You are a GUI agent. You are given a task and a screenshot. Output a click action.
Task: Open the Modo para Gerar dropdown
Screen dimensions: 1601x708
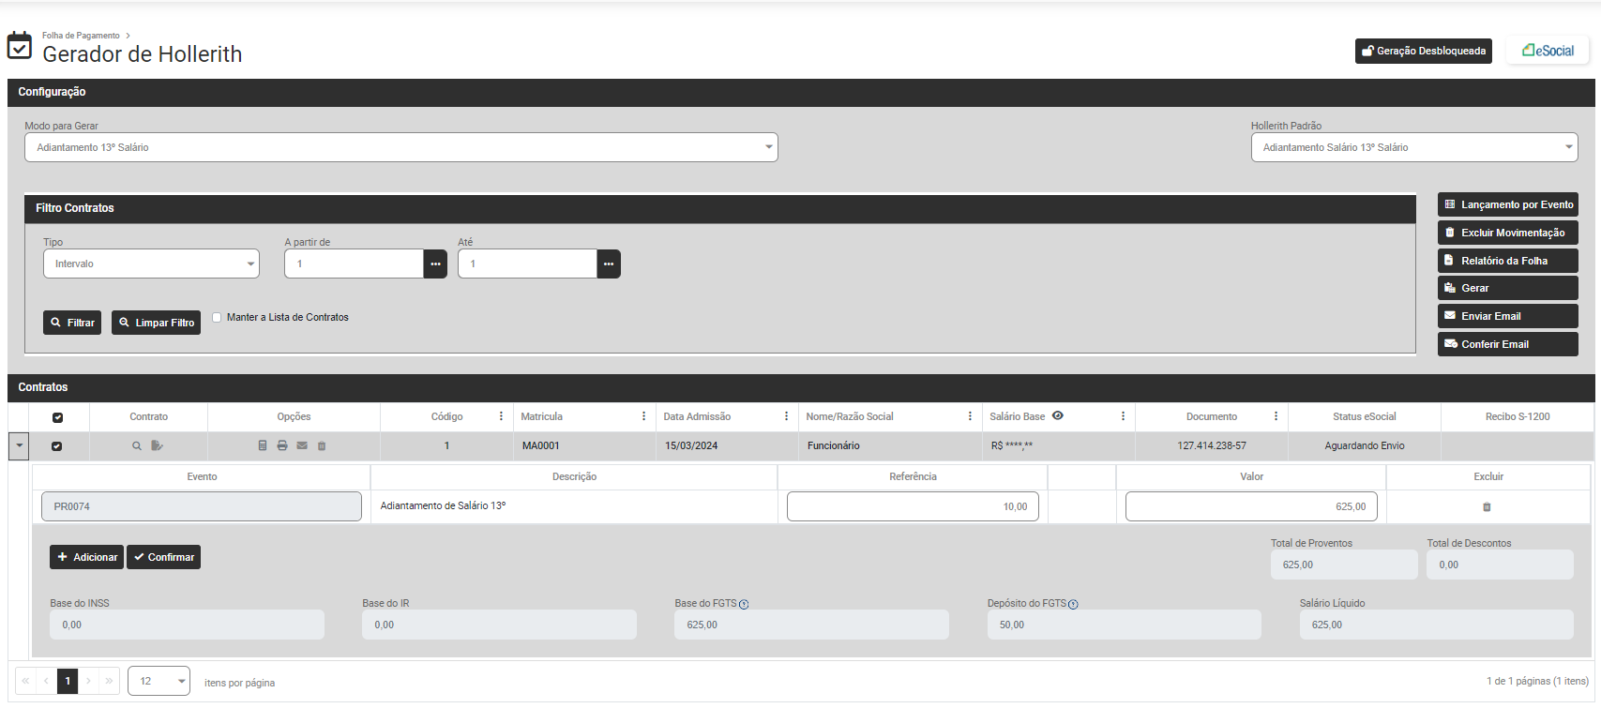[400, 147]
